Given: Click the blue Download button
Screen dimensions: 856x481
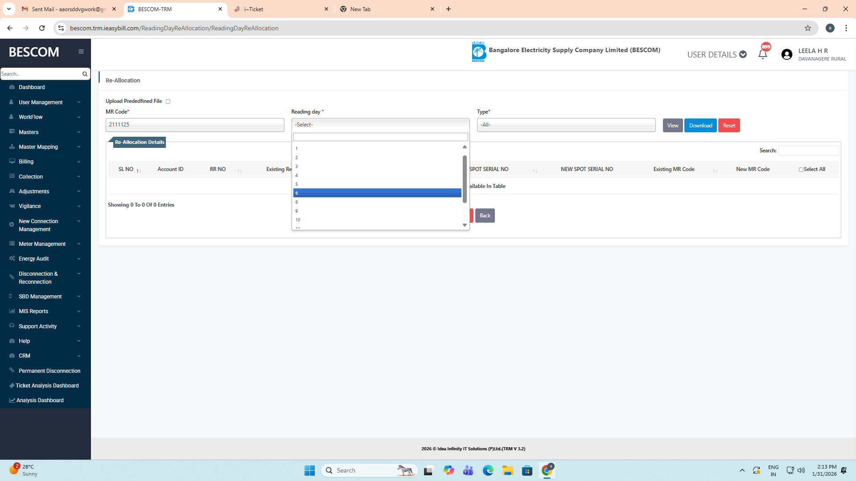Looking at the screenshot, I should coord(700,126).
